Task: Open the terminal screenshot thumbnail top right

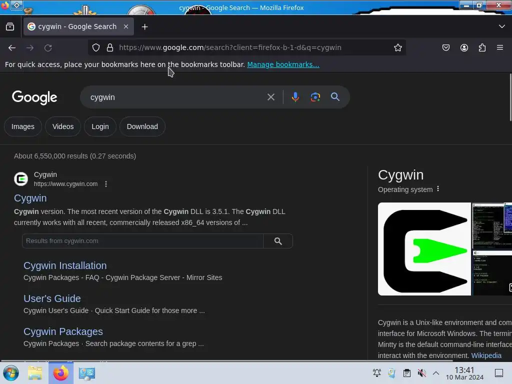Action: point(492,225)
